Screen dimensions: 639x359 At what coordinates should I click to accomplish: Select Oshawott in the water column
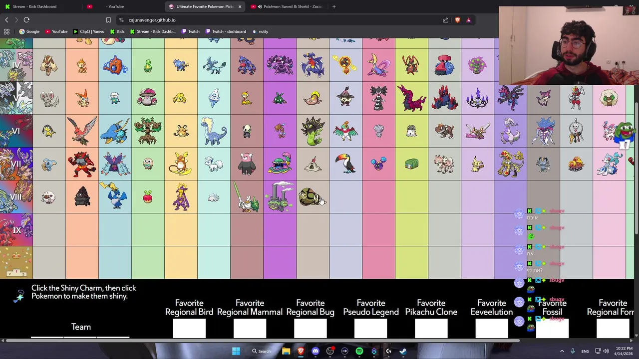[115, 98]
